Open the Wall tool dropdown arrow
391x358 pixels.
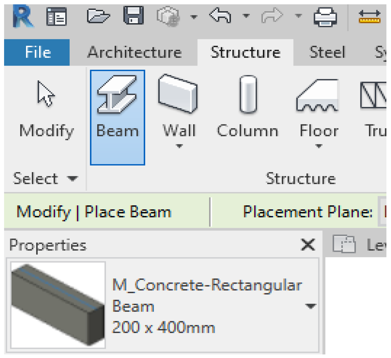pyautogui.click(x=179, y=146)
